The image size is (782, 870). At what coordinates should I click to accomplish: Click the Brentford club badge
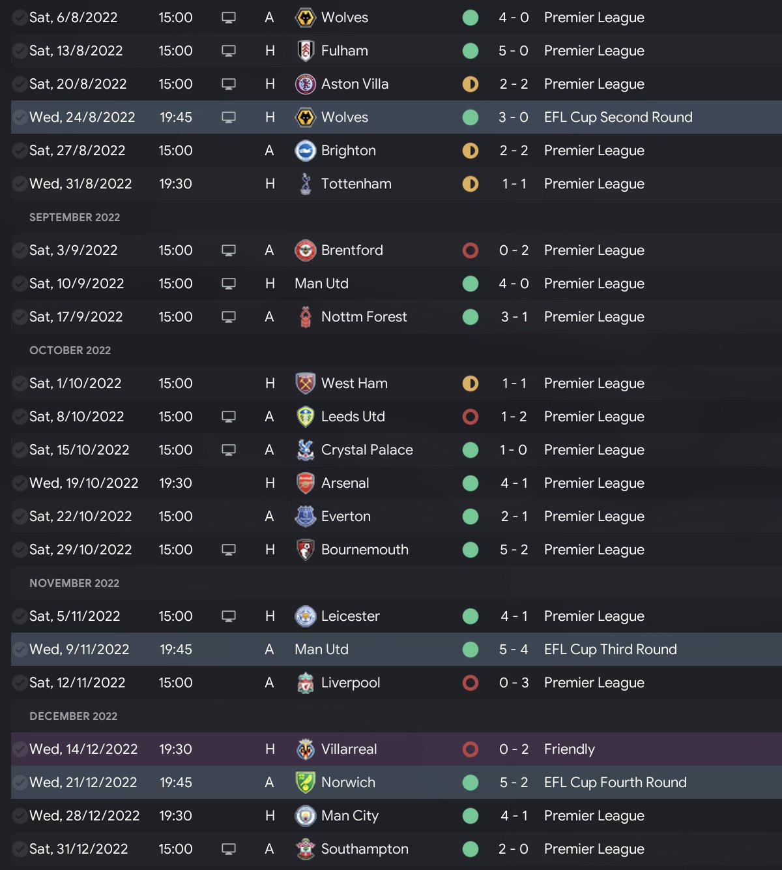[x=305, y=250]
